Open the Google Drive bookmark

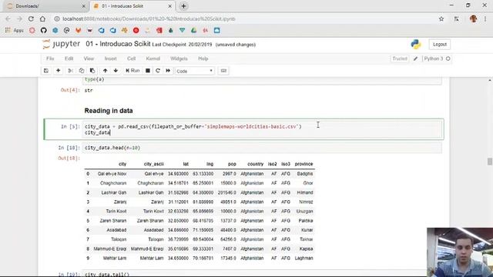click(x=193, y=31)
